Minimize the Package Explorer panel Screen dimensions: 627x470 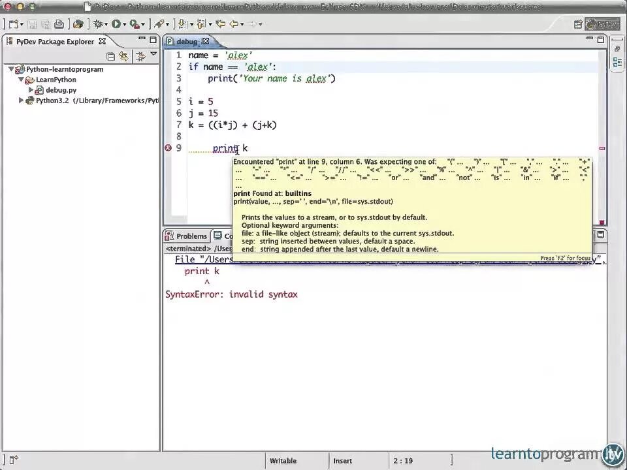[142, 39]
